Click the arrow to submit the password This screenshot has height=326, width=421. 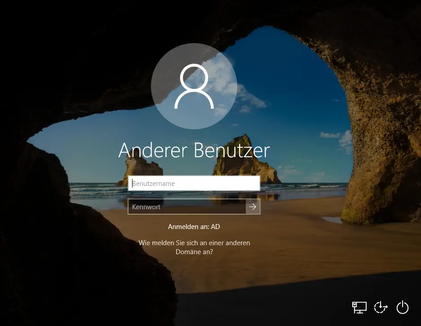click(253, 207)
